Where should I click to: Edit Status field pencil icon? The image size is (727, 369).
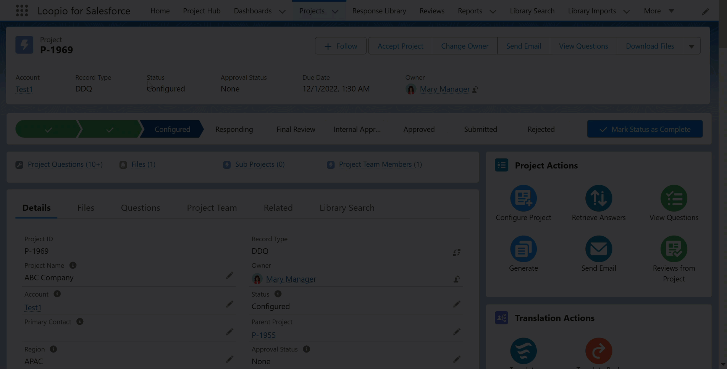coord(457,304)
